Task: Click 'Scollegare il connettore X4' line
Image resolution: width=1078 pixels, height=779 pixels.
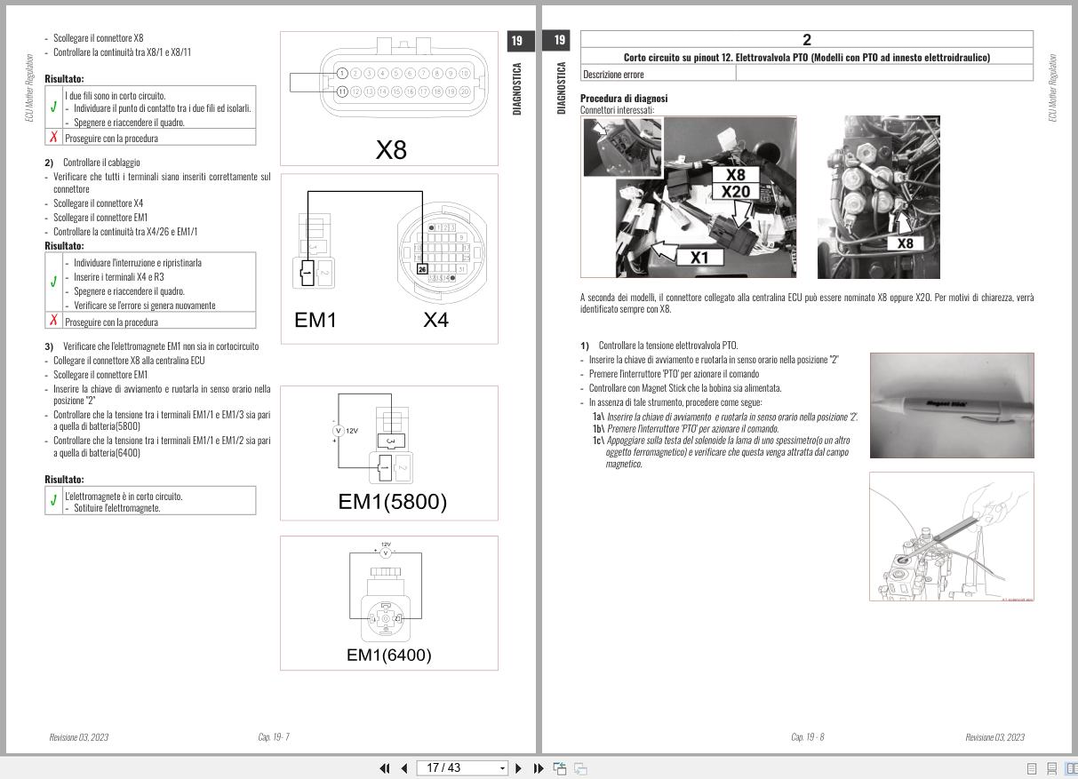Action: click(x=98, y=203)
